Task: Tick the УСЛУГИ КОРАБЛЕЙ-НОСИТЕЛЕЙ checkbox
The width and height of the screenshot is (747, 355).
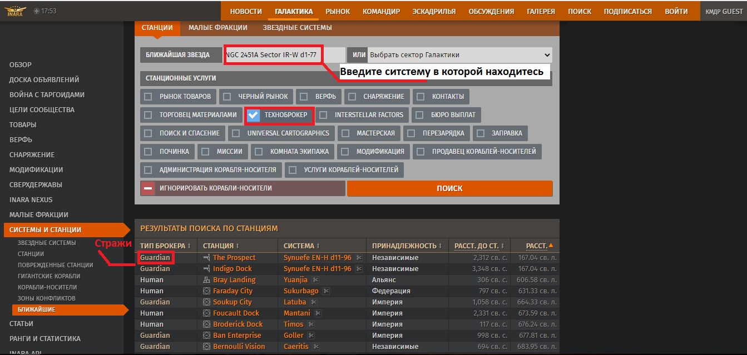Action: 293,170
